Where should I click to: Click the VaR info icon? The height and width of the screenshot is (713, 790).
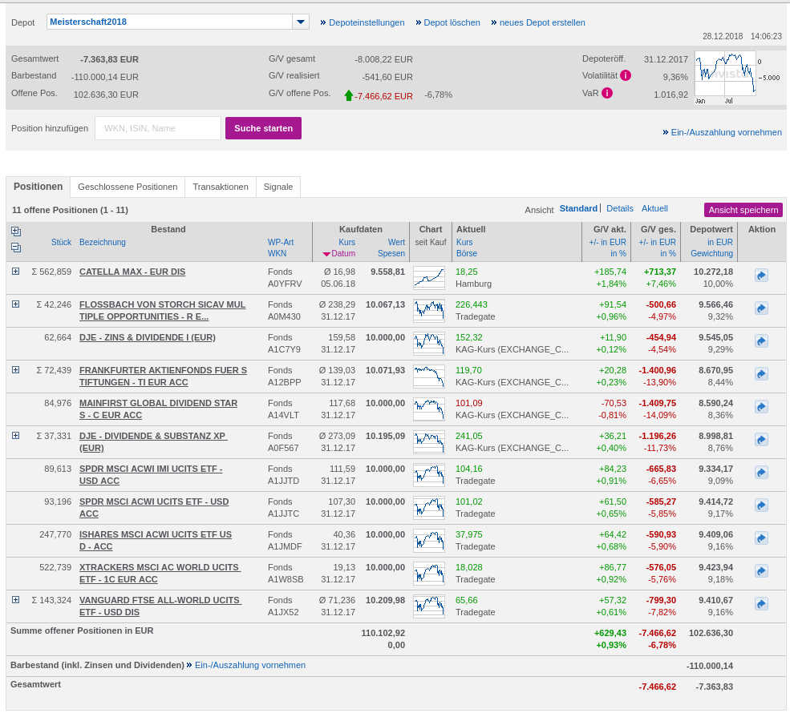[x=607, y=93]
